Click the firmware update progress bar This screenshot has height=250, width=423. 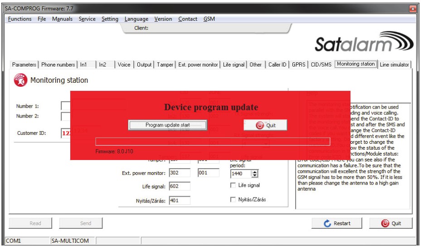[213, 142]
